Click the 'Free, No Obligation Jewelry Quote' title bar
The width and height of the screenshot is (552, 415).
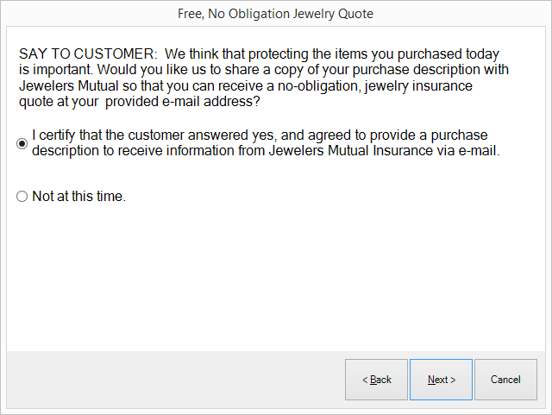(276, 14)
